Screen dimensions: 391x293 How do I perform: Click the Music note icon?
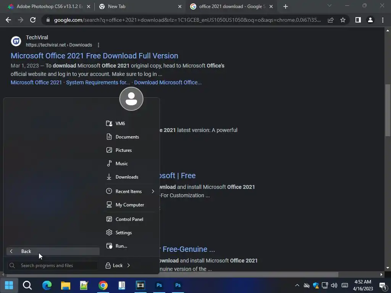109,163
